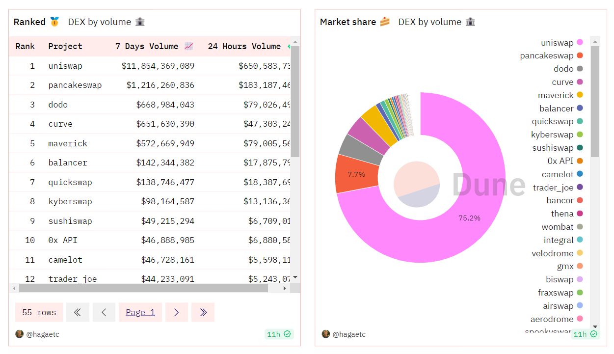Click the table's horizontal scrollbar thumb
Image resolution: width=614 pixels, height=354 pixels.
(x=143, y=288)
